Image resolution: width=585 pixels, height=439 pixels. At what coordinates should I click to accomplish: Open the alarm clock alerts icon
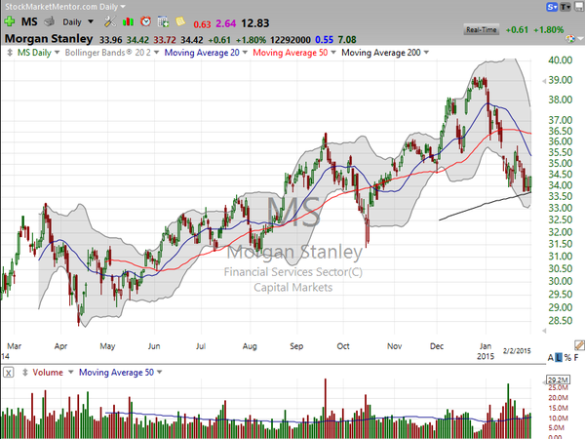145,21
